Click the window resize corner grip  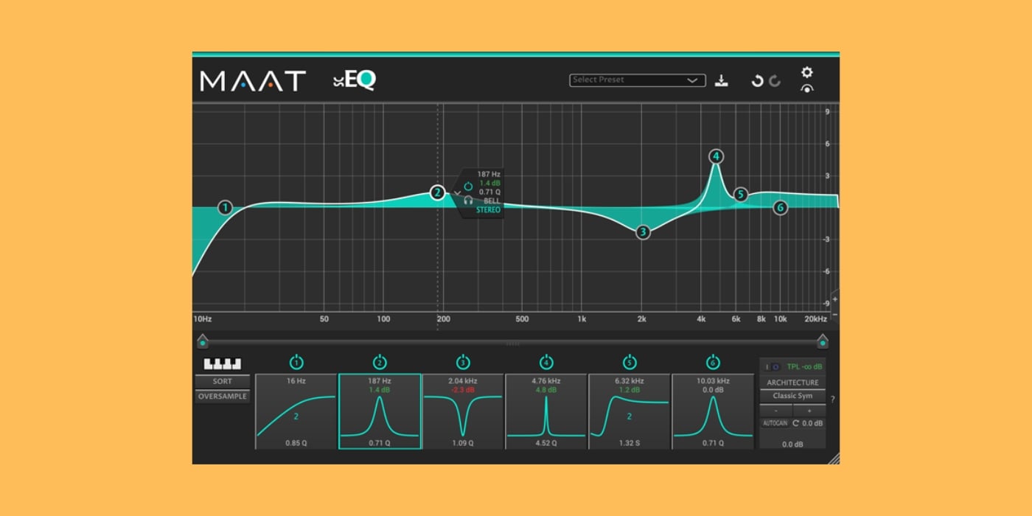click(x=834, y=459)
